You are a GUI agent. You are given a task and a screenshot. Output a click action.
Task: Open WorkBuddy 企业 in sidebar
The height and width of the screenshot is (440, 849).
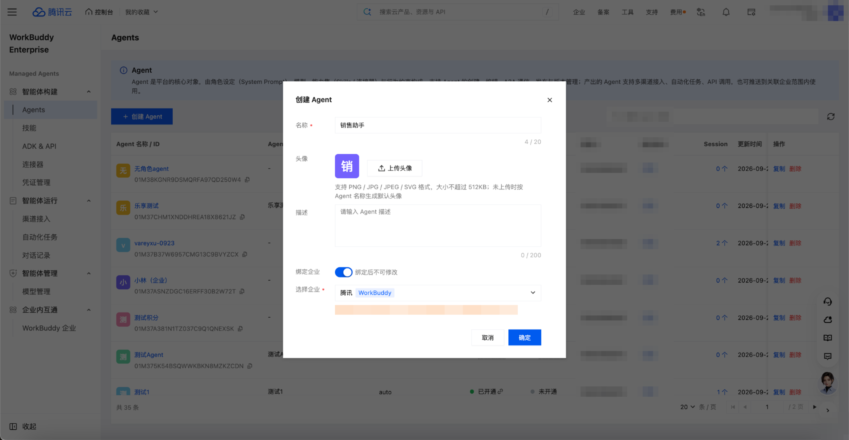pyautogui.click(x=49, y=328)
